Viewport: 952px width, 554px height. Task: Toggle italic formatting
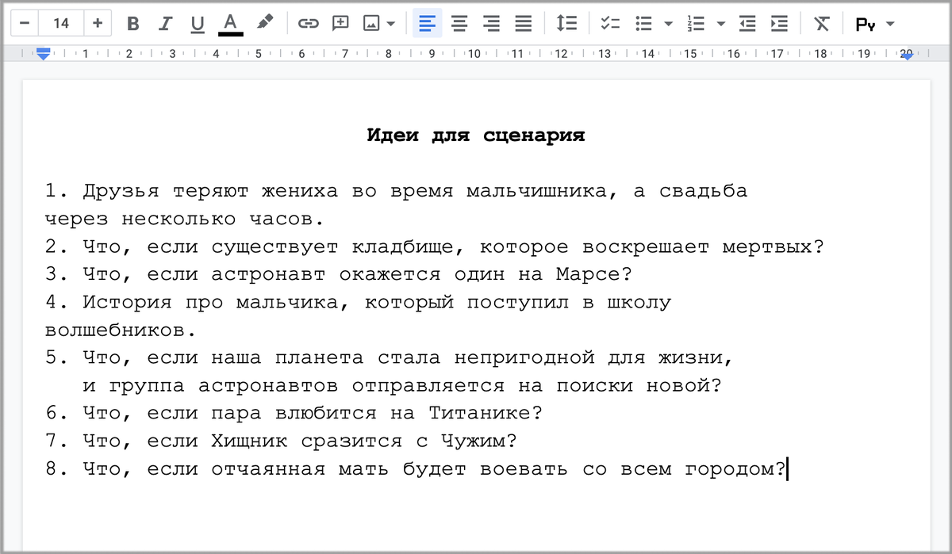[165, 24]
